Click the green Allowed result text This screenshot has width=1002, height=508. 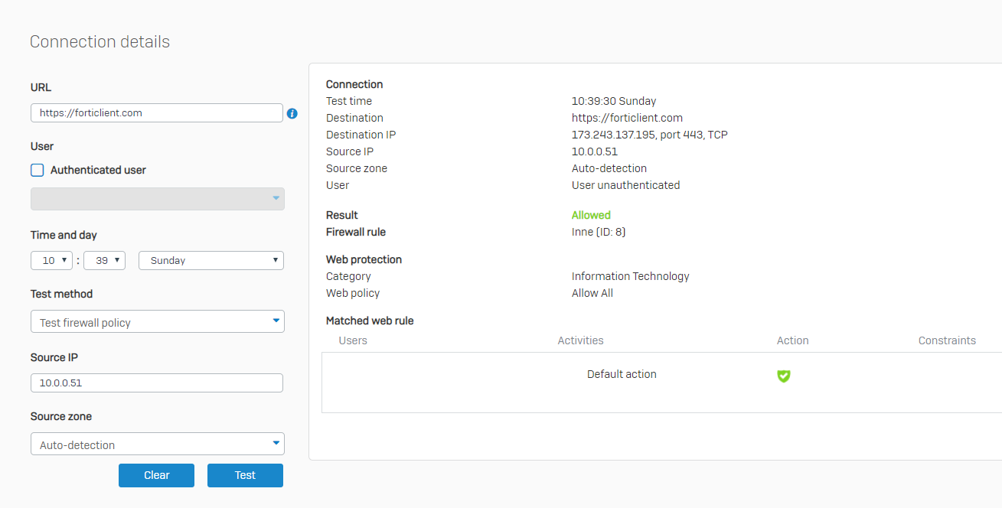591,215
